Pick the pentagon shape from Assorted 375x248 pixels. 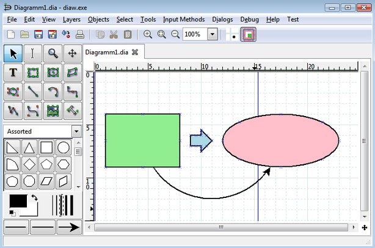46,164
